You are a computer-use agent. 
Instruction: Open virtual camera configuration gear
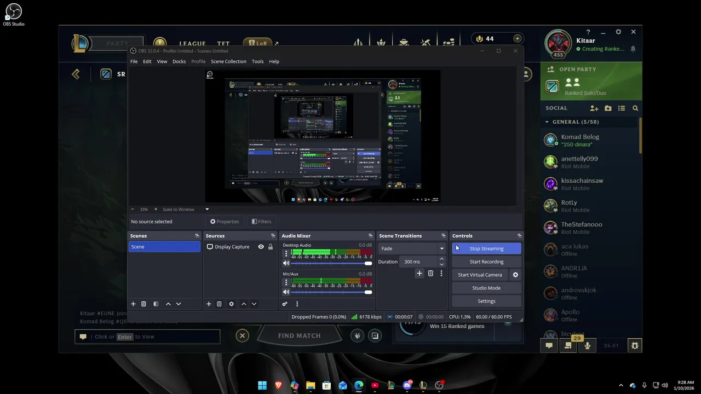click(x=515, y=275)
